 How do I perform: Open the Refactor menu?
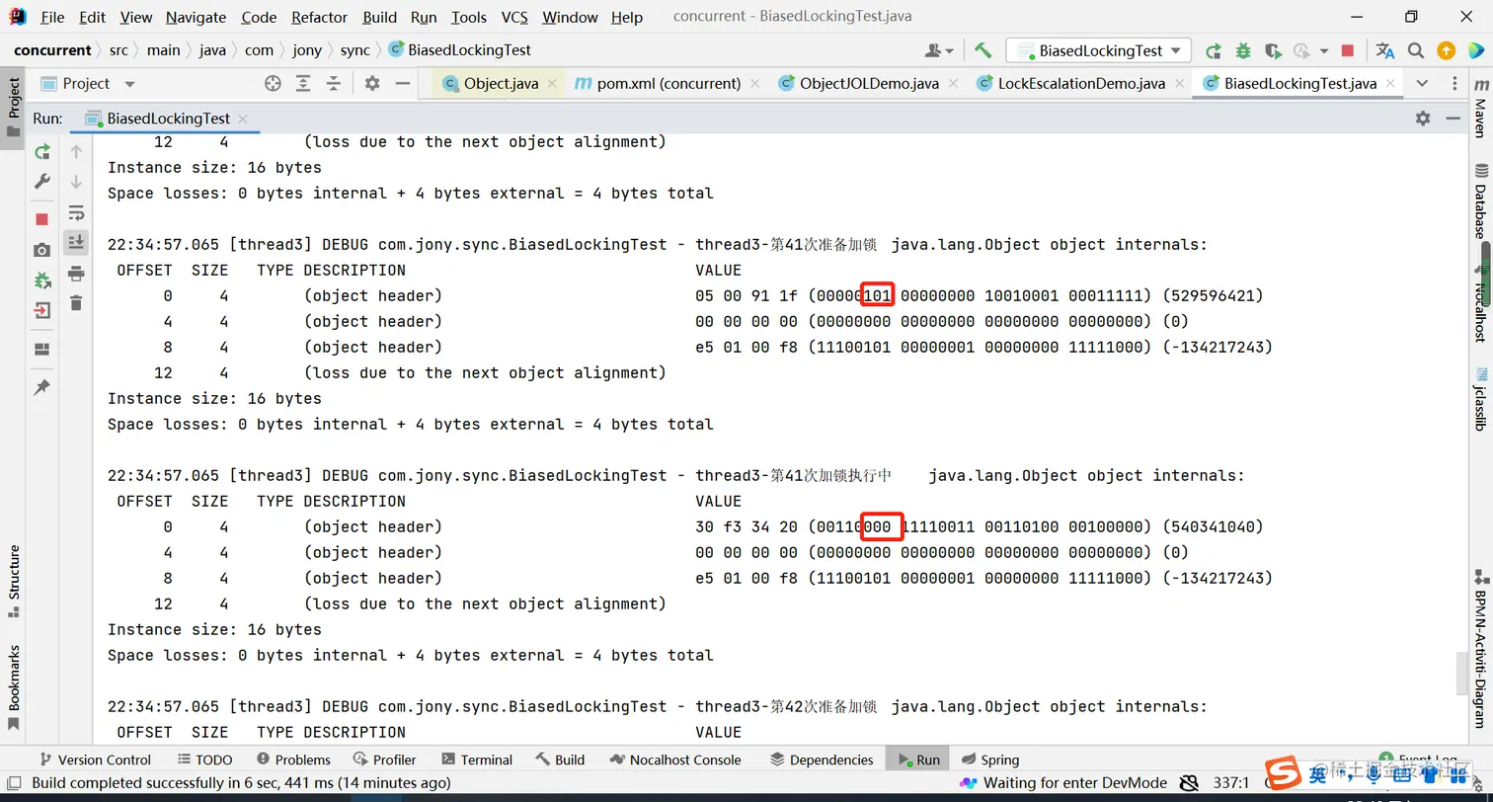click(x=320, y=17)
